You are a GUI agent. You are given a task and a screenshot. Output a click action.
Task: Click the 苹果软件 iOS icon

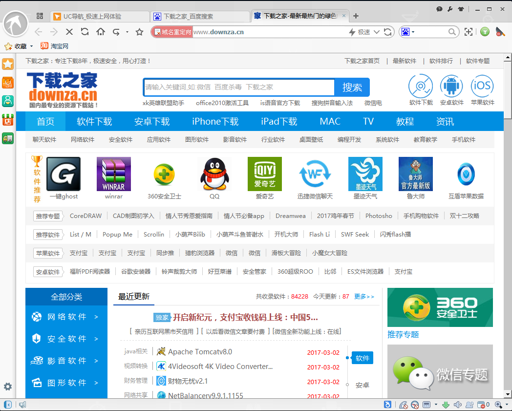click(482, 86)
